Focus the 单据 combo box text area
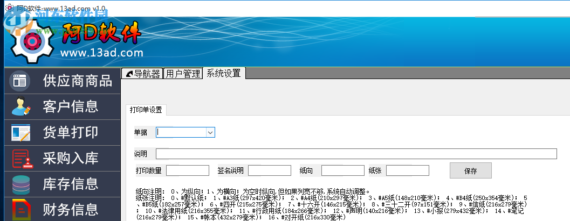This screenshot has width=570, height=221. tap(181, 133)
